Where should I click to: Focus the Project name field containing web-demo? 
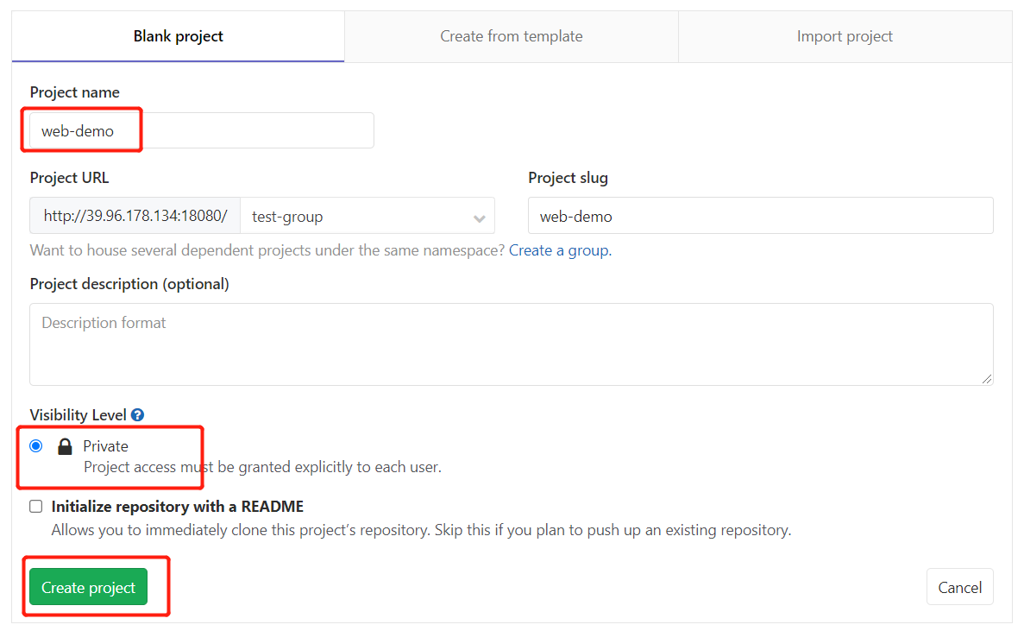[x=202, y=130]
